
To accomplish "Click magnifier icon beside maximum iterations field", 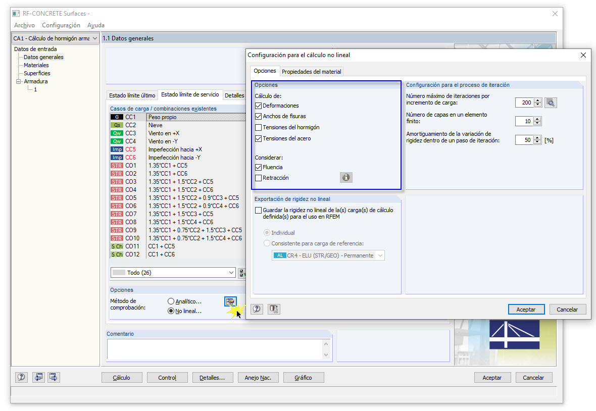I will [x=551, y=102].
